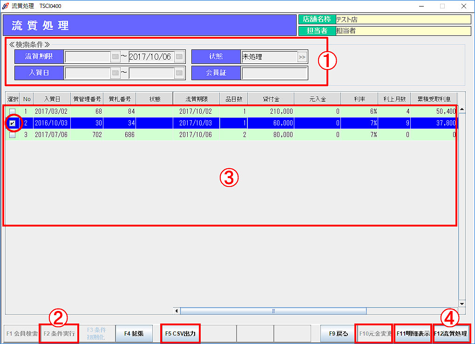Click the vertical scrollbar down arrow

click(462, 303)
